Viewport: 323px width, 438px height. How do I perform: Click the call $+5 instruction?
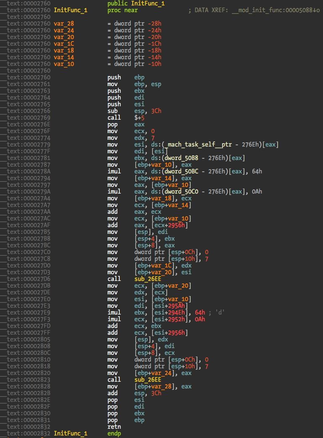(114, 118)
